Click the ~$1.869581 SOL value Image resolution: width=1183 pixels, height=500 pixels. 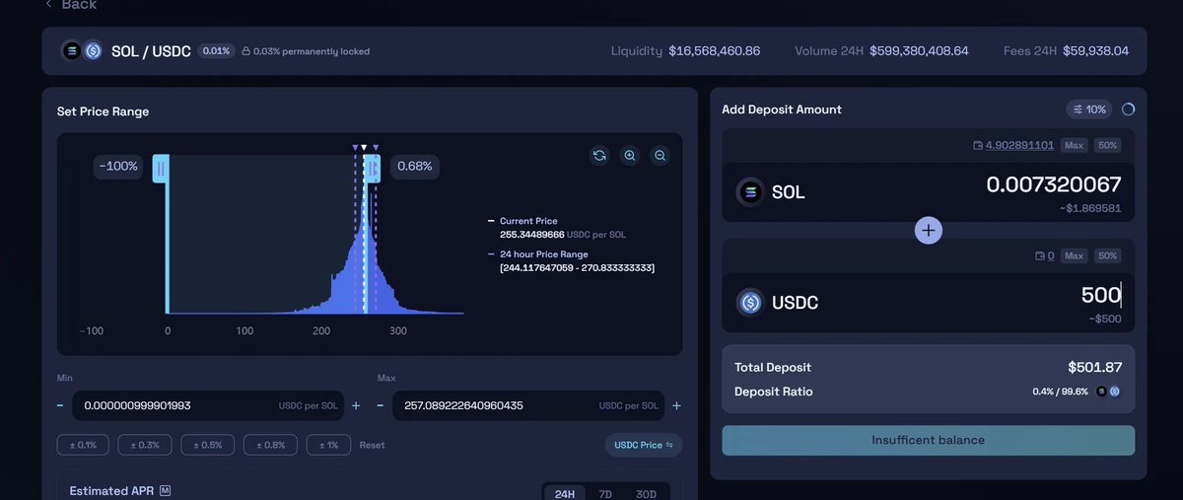(1090, 208)
